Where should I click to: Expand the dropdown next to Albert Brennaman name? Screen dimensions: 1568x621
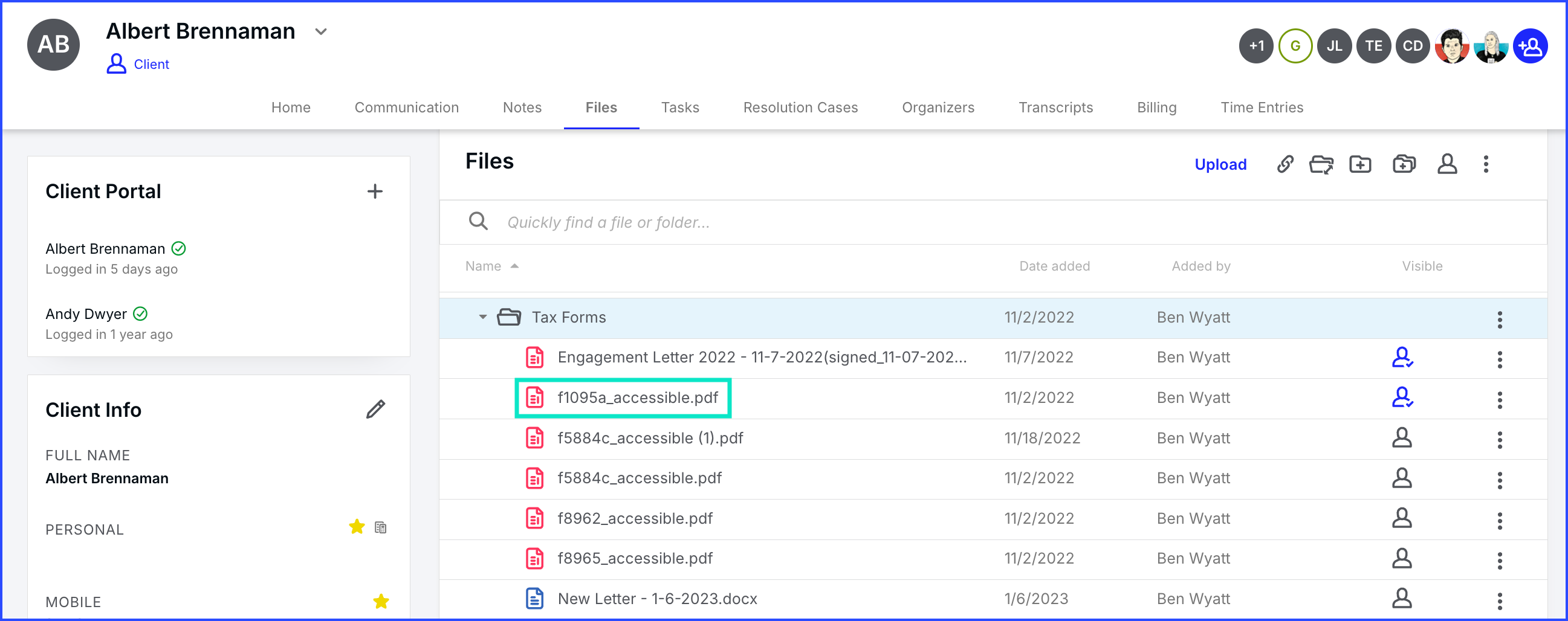[x=321, y=31]
